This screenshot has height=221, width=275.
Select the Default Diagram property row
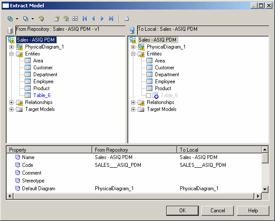click(x=134, y=188)
